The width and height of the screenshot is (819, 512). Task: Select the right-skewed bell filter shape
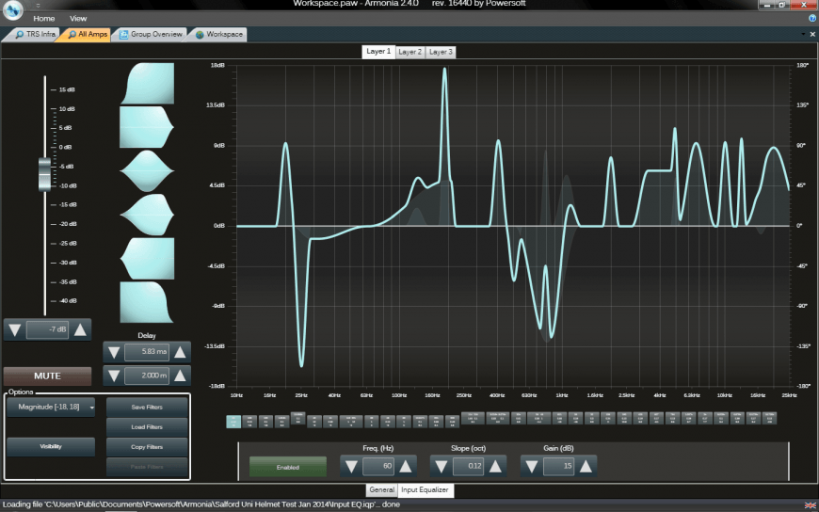[x=147, y=215]
